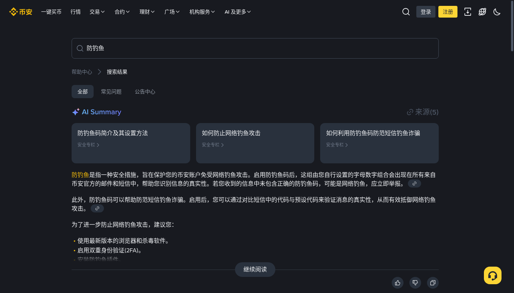This screenshot has width=514, height=293.
Task: Open the 如何利用防钓鱼码防范短信钓鱼诈骗 card
Action: pos(379,143)
